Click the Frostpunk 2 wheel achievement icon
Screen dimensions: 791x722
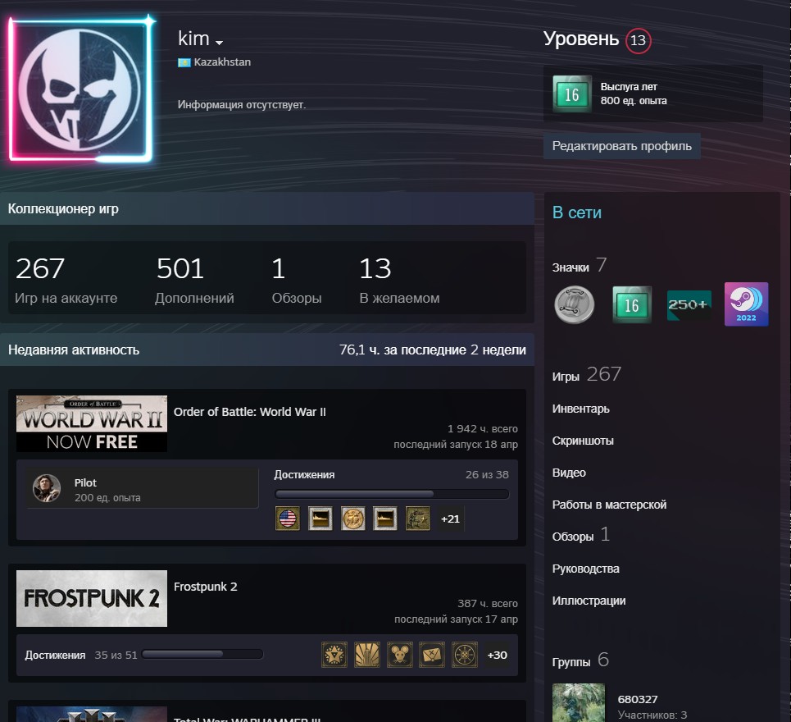tap(465, 655)
